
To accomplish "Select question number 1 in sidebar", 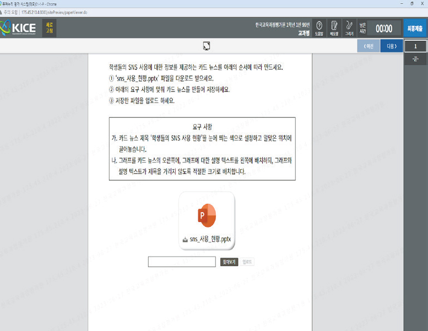I will coord(415,46).
